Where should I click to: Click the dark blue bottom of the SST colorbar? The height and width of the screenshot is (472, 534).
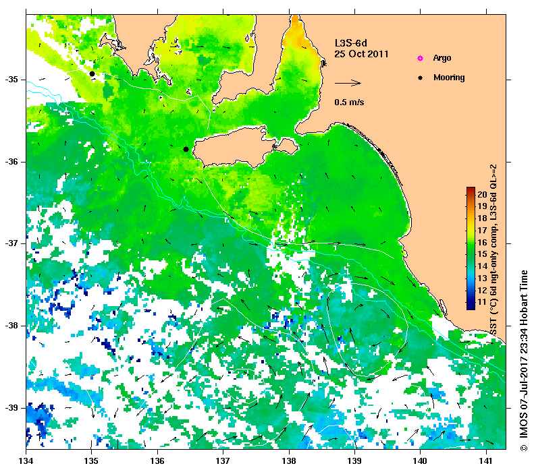click(x=471, y=307)
